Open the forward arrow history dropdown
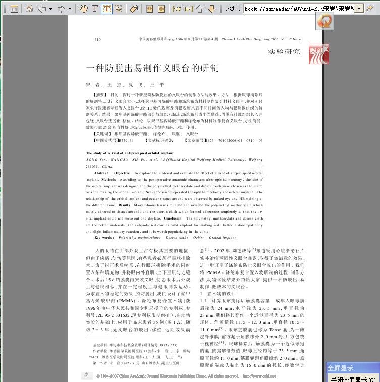The height and width of the screenshot is (382, 380). [69, 9]
